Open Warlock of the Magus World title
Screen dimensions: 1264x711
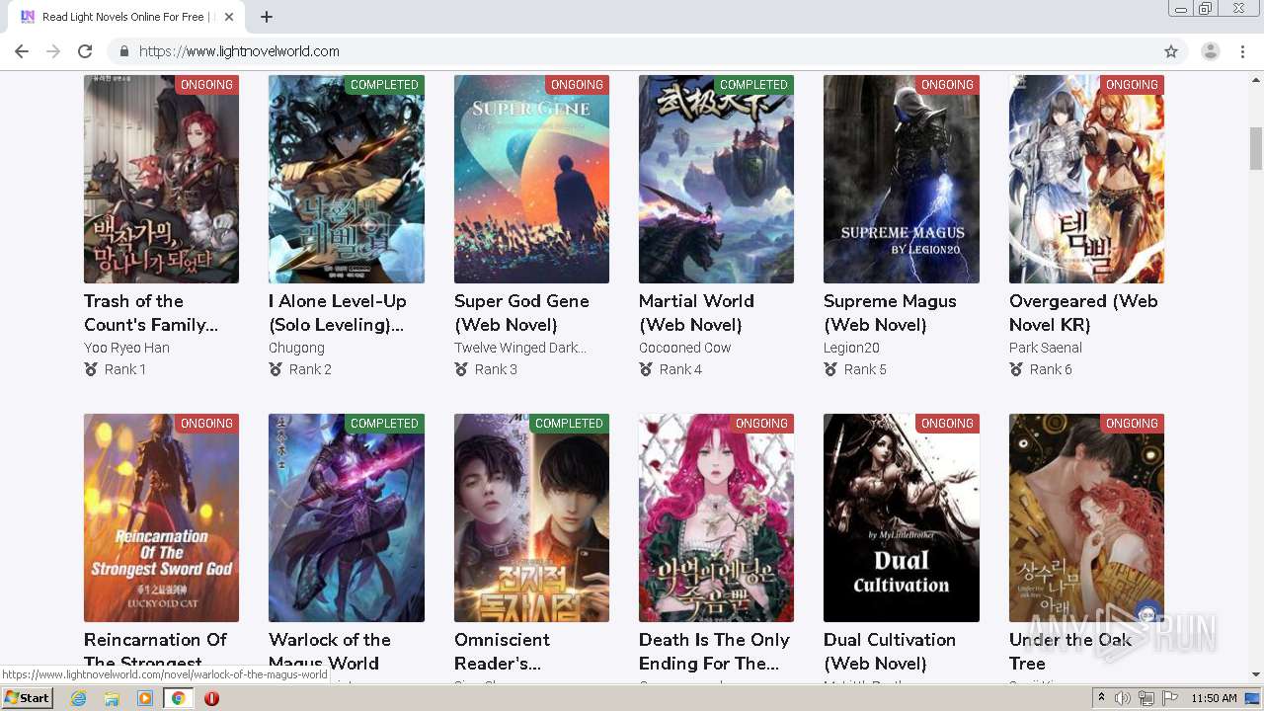[330, 651]
